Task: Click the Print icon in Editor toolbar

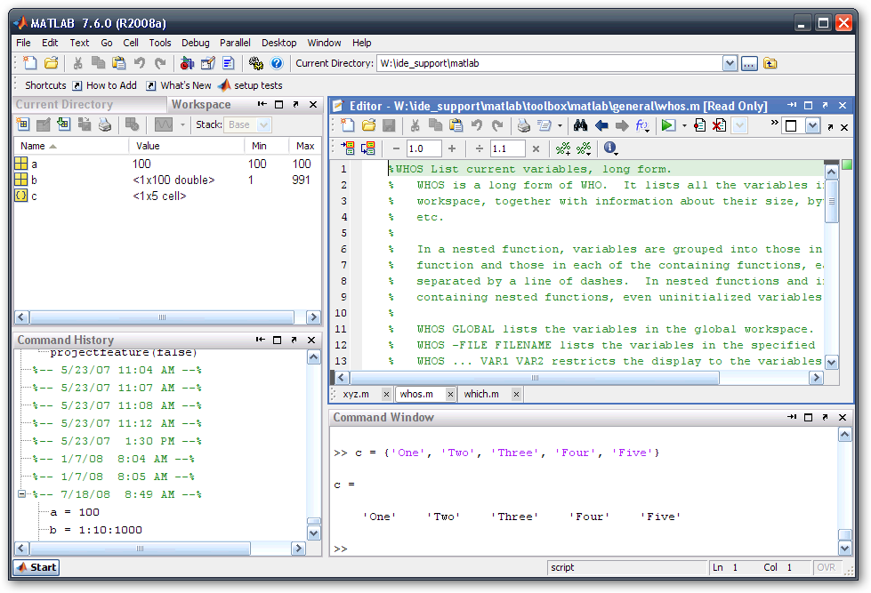Action: coord(524,125)
